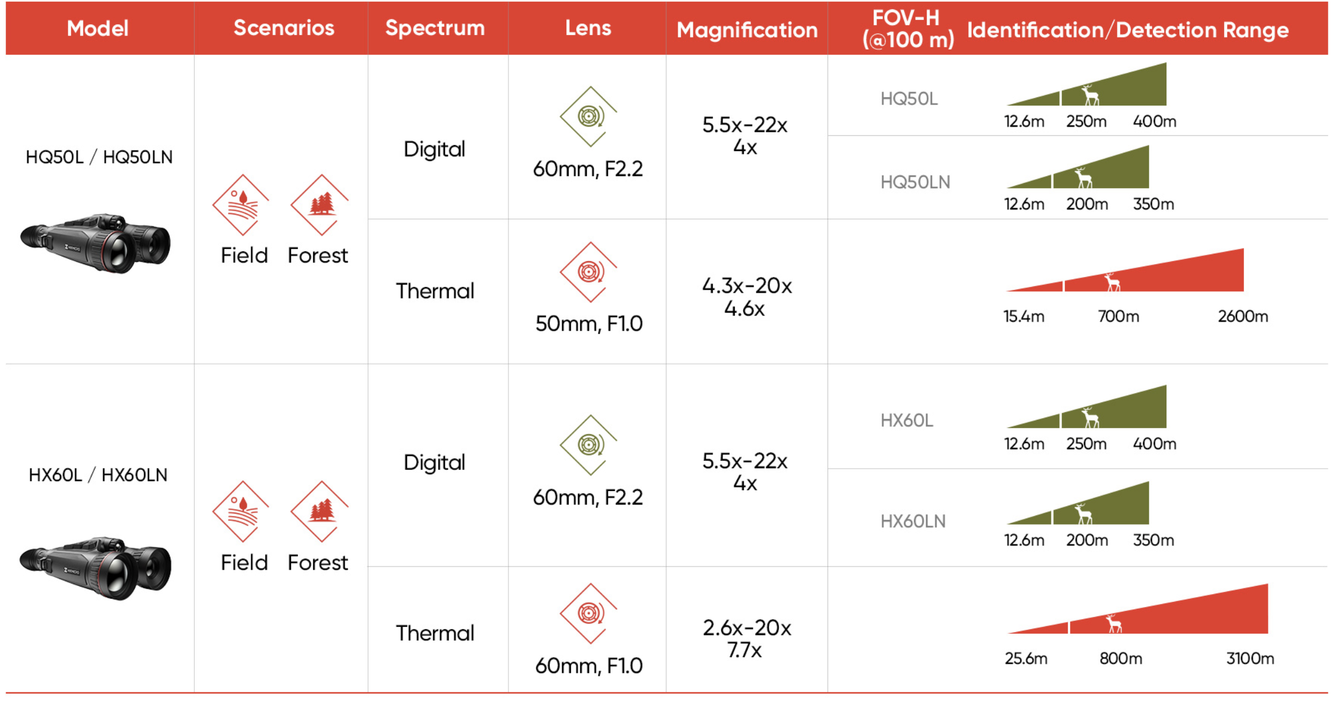Open the HQ50L / HQ50LN binocular product image
Screen dimensions: 1339x702
point(96,243)
